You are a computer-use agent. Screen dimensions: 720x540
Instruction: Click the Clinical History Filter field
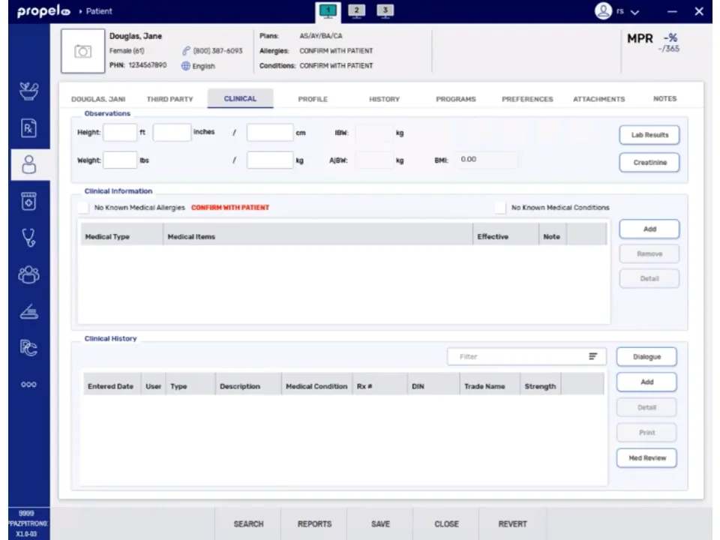tap(526, 357)
